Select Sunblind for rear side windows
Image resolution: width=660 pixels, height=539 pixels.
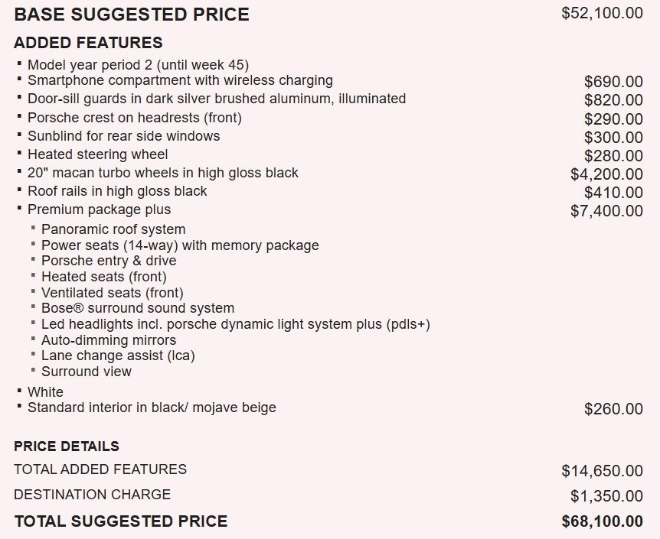pyautogui.click(x=124, y=136)
